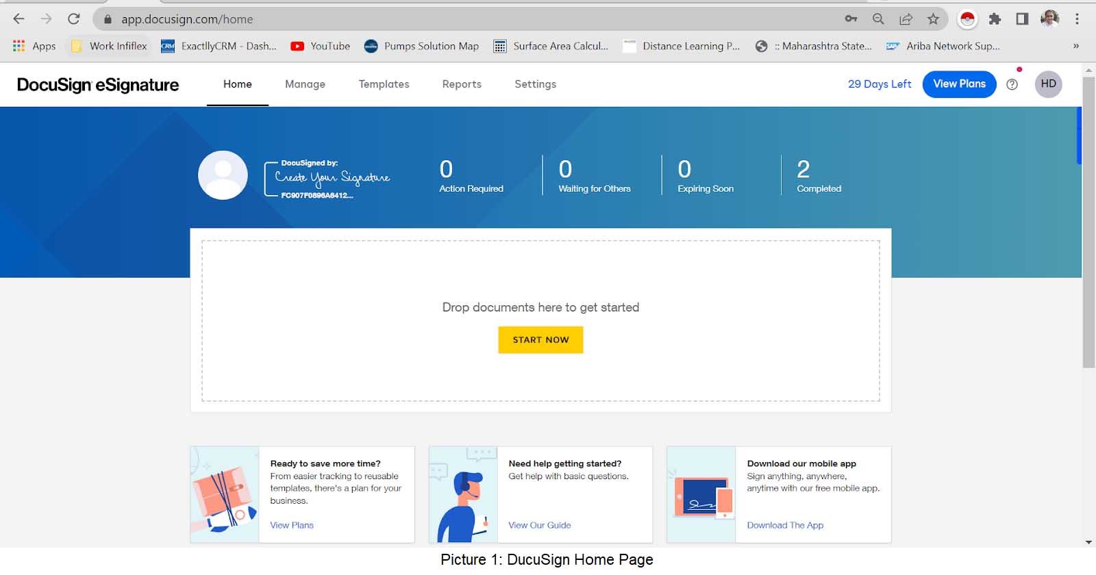Bookmark this page with the star icon
The image size is (1096, 575).
(934, 19)
